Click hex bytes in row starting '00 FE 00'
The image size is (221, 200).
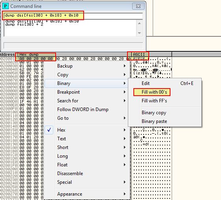click(x=31, y=77)
